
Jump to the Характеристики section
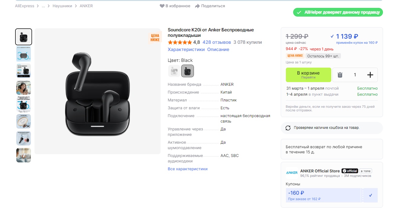pyautogui.click(x=186, y=50)
